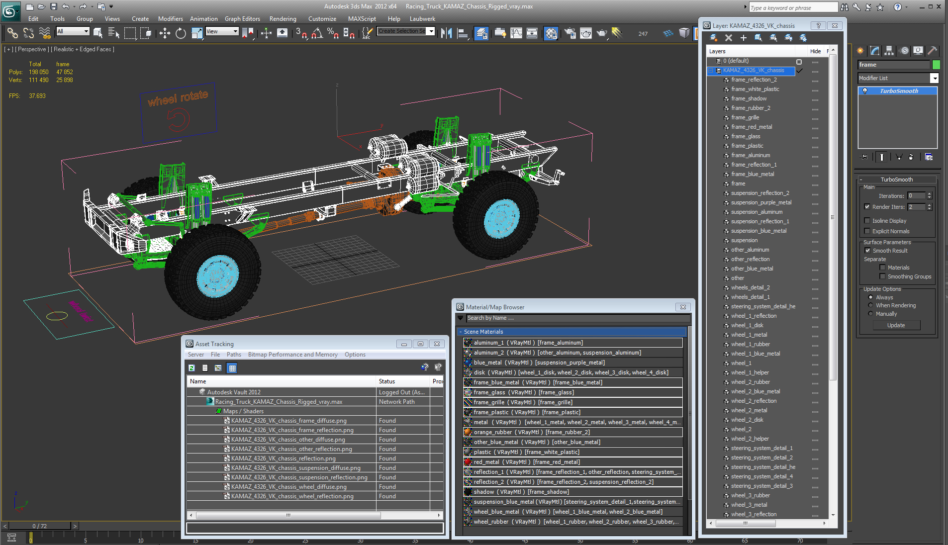Open Manage Layers from main toolbar
This screenshot has height=545, width=948.
481,33
